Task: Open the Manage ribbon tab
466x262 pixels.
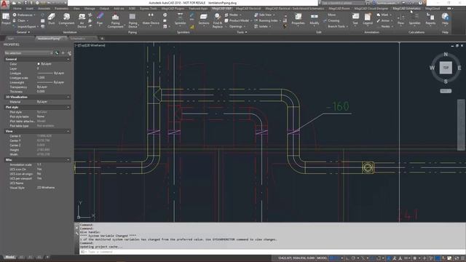Action: pos(90,9)
